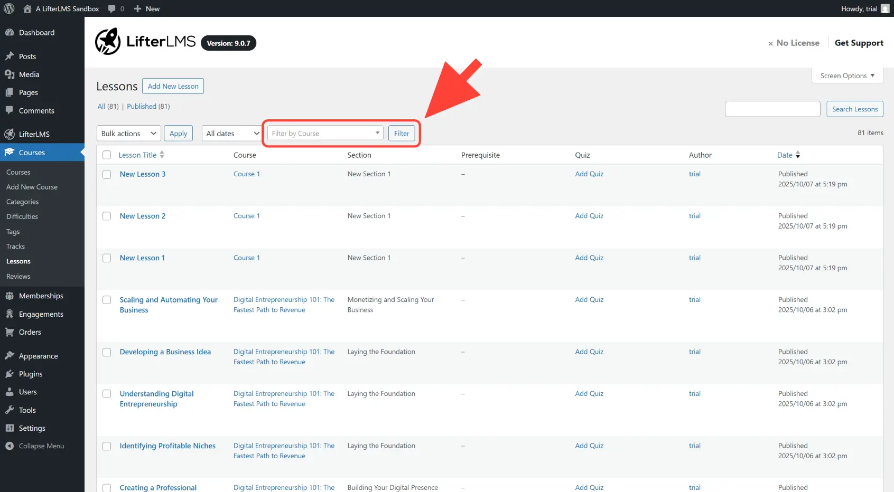894x492 pixels.
Task: Switch to the Published lessons view
Action: (142, 106)
